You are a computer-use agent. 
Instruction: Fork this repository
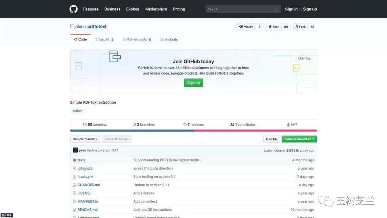[301, 27]
